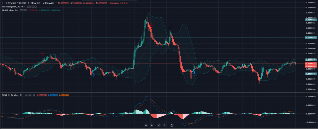This screenshot has height=129, width=318.
Task: Open Bollinger Bands settings gear icon
Action: point(24,10)
